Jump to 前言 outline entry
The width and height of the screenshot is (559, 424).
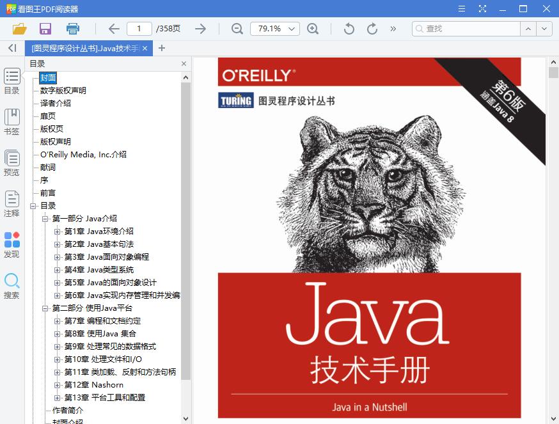pos(48,193)
